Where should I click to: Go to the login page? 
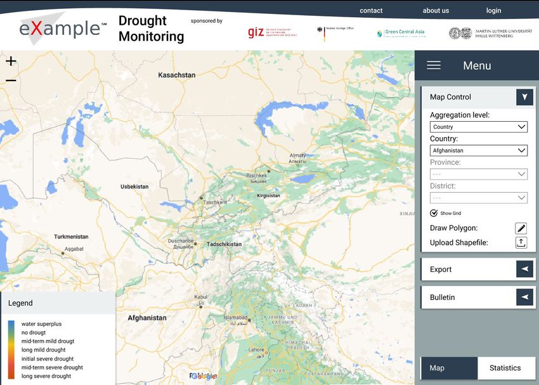tap(493, 11)
